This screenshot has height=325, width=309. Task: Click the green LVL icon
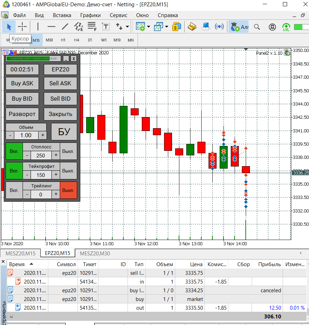pos(286,27)
